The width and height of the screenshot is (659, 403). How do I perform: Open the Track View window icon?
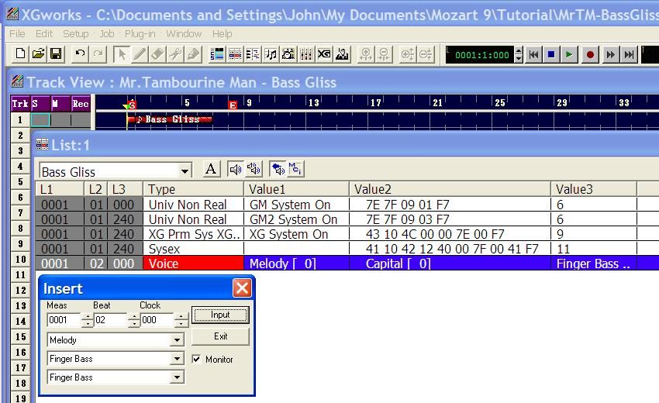pos(217,54)
